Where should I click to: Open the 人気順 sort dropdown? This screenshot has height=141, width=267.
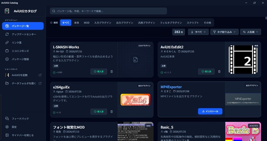click(x=250, y=32)
